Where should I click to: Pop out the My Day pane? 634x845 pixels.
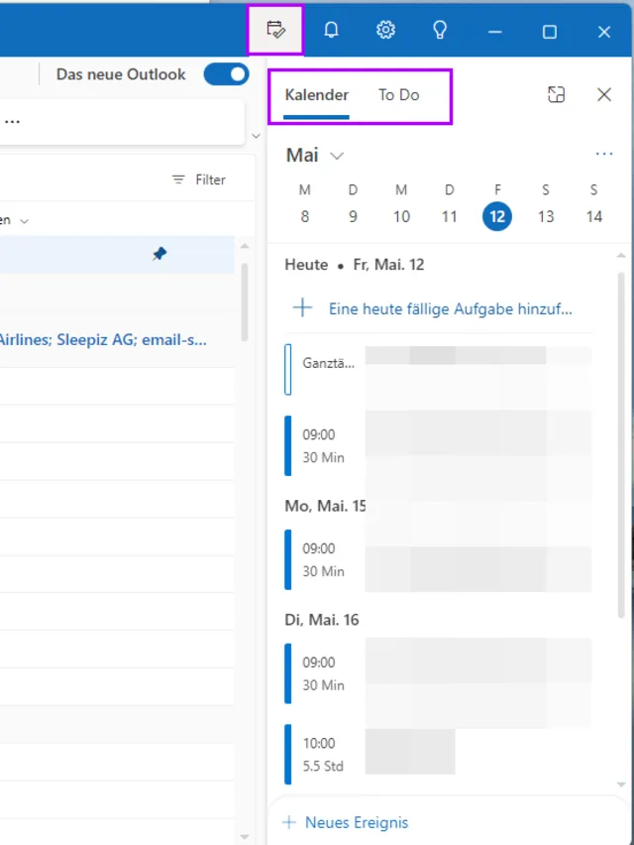(557, 95)
